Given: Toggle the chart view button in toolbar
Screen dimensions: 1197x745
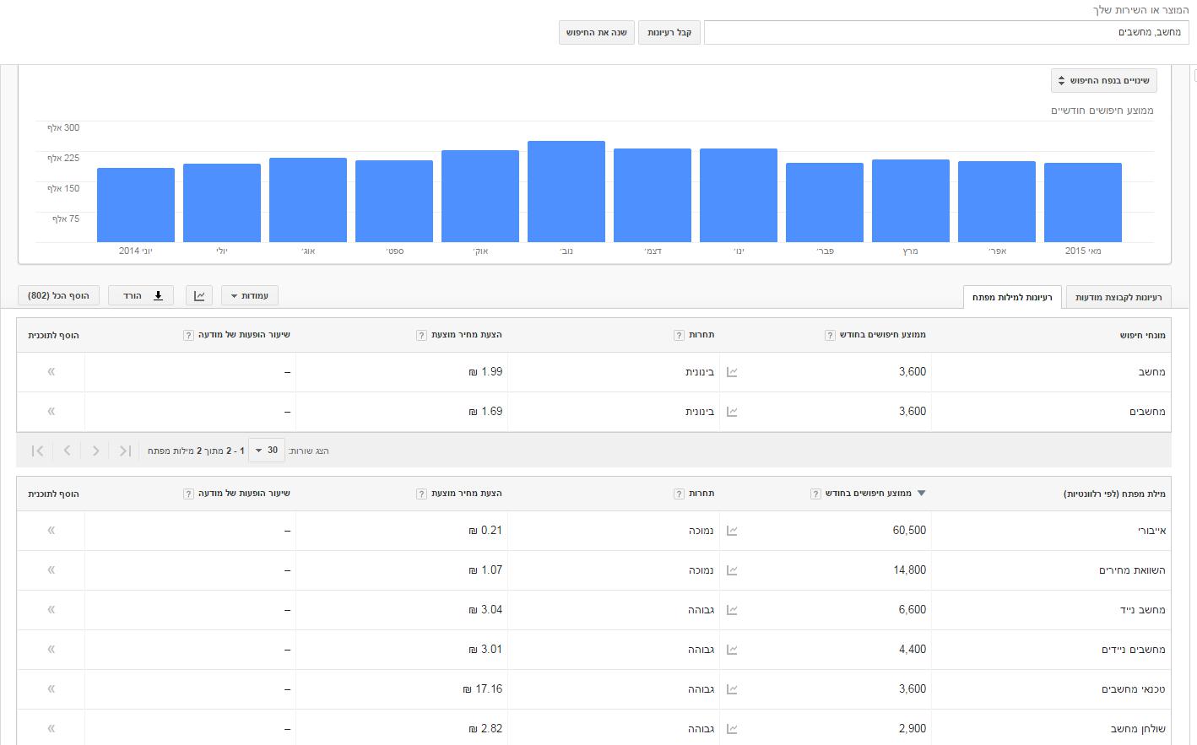Looking at the screenshot, I should point(199,295).
